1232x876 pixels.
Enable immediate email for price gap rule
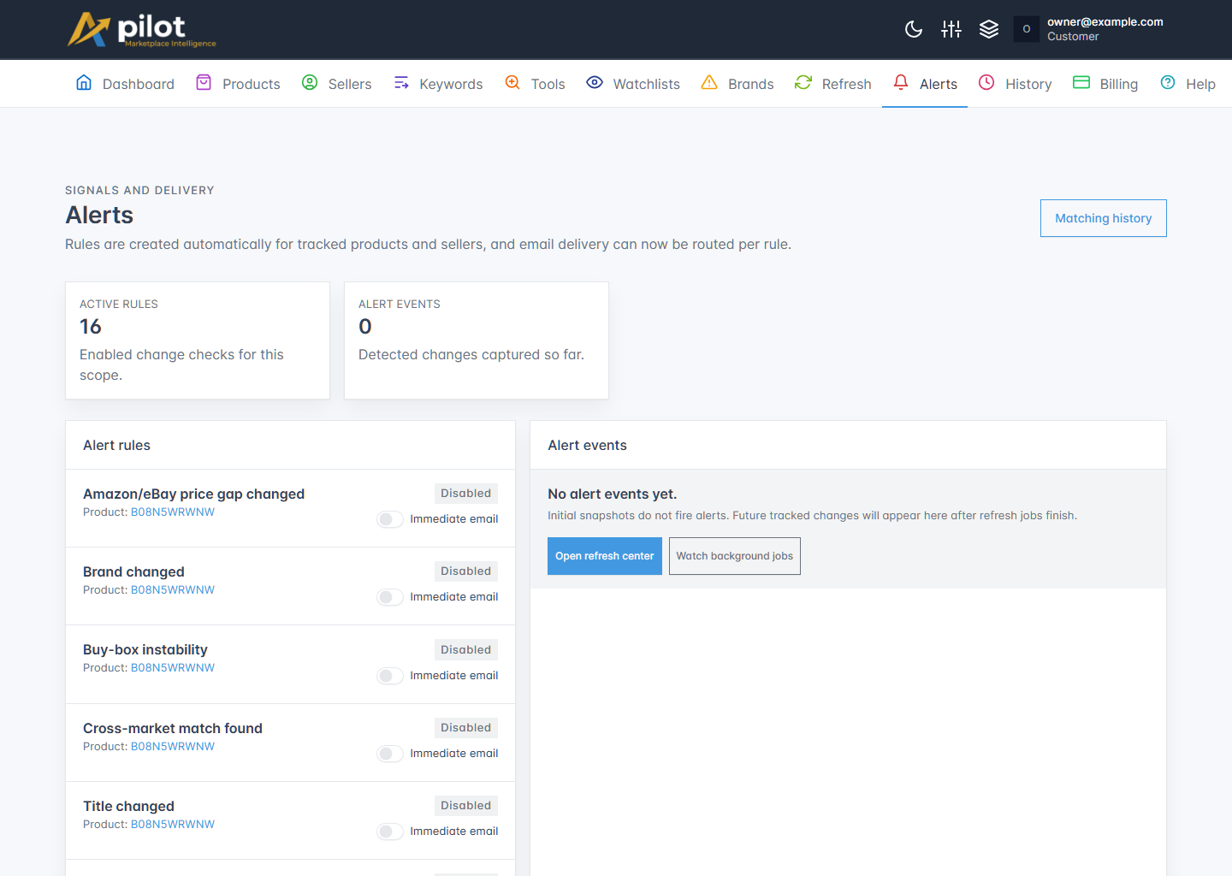pos(390,519)
